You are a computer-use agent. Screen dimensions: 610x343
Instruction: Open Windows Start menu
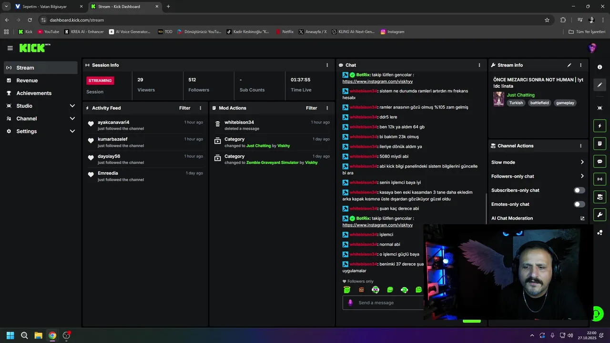point(10,335)
